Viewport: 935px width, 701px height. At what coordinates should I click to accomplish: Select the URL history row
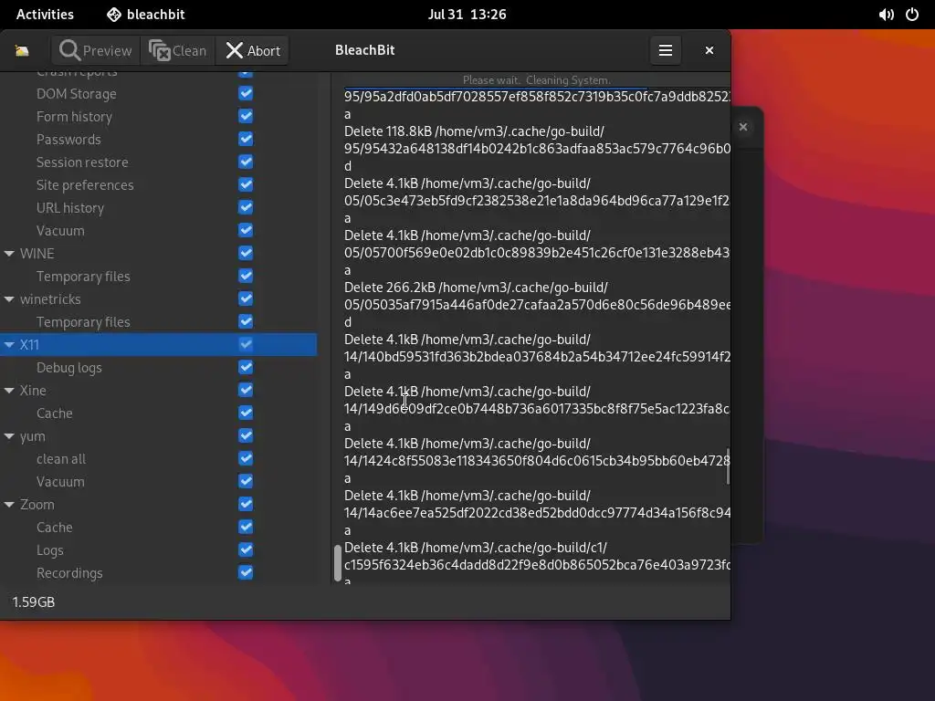[159, 207]
